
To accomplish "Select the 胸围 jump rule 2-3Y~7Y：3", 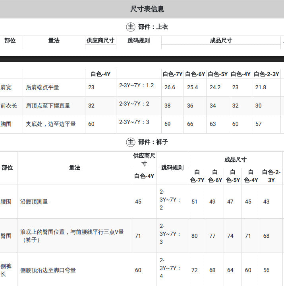I will click(x=134, y=122).
